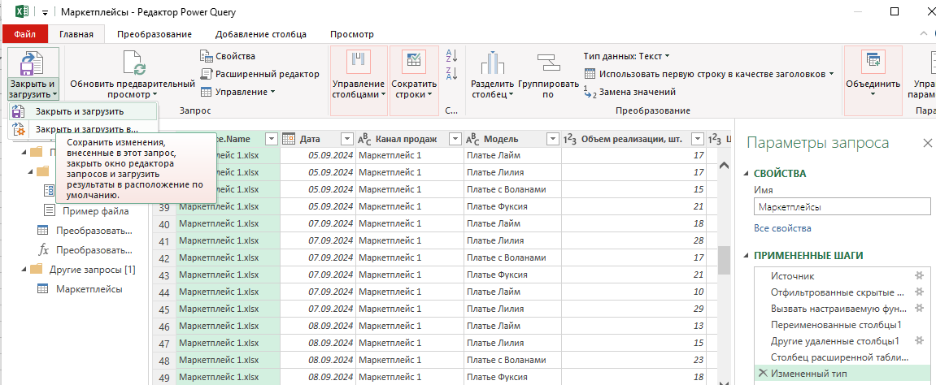Open the Файл tab
Image resolution: width=936 pixels, height=385 pixels.
24,34
